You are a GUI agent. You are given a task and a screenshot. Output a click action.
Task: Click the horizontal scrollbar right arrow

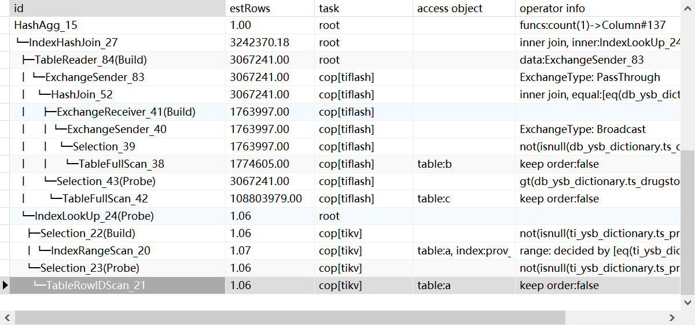[672, 317]
